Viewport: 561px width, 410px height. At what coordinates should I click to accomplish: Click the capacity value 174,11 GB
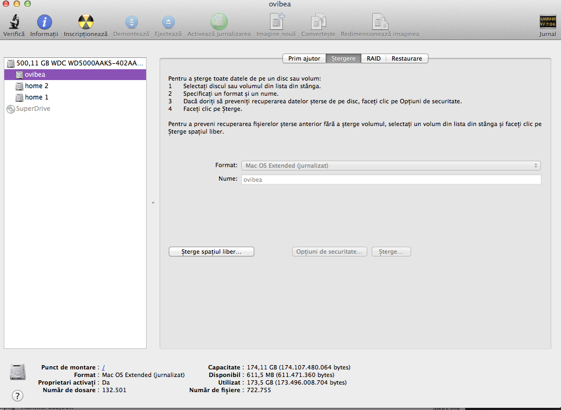point(299,367)
